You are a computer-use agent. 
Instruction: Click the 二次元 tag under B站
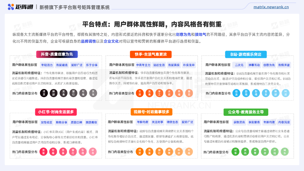pyautogui.click(x=239, y=65)
